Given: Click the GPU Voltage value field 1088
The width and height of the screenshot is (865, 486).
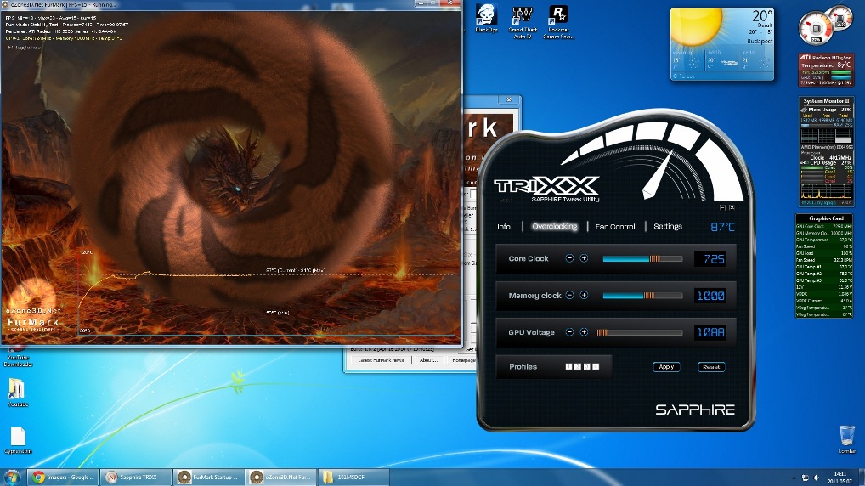Looking at the screenshot, I should tap(710, 333).
